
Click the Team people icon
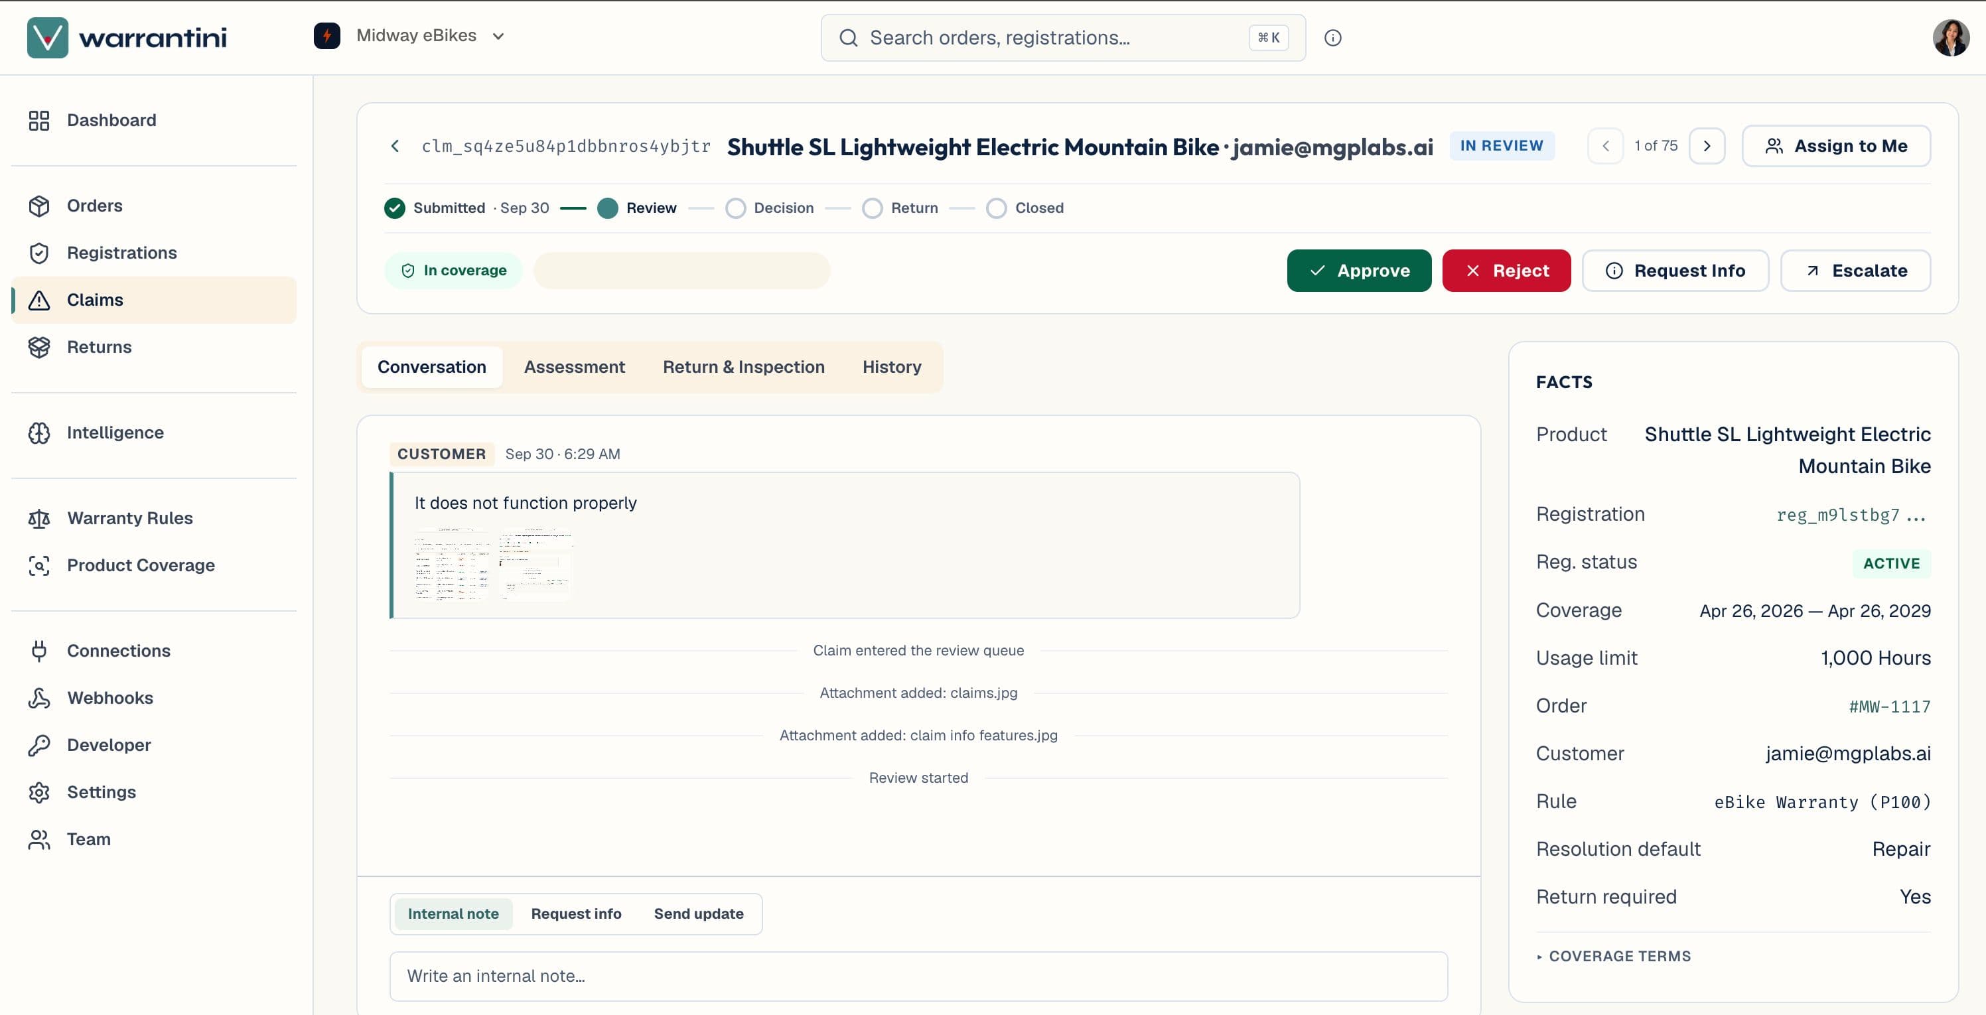38,839
